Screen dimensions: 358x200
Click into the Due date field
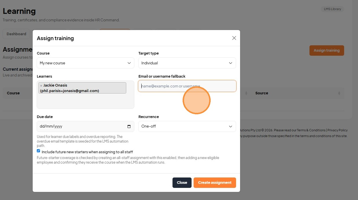click(86, 126)
